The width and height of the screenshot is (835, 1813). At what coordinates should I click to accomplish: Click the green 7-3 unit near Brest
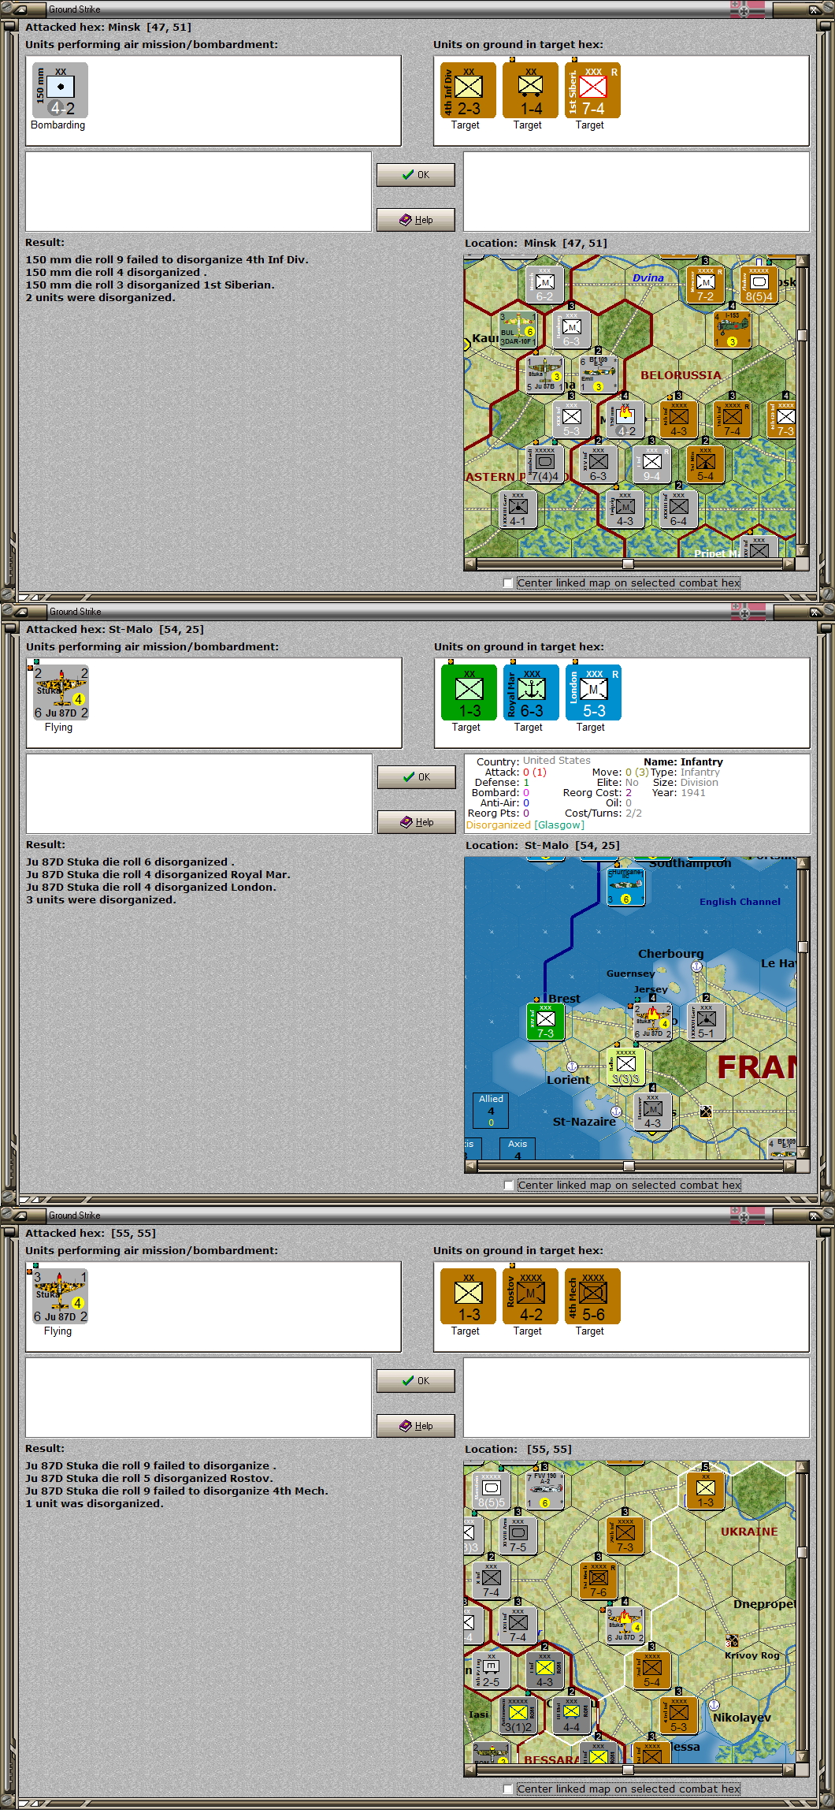tap(545, 1022)
